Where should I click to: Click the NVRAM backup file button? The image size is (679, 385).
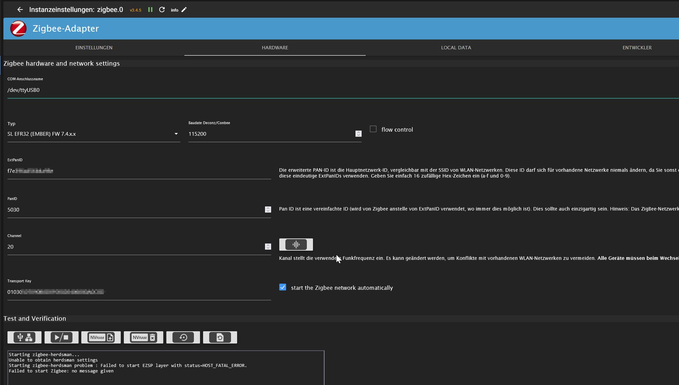click(101, 337)
